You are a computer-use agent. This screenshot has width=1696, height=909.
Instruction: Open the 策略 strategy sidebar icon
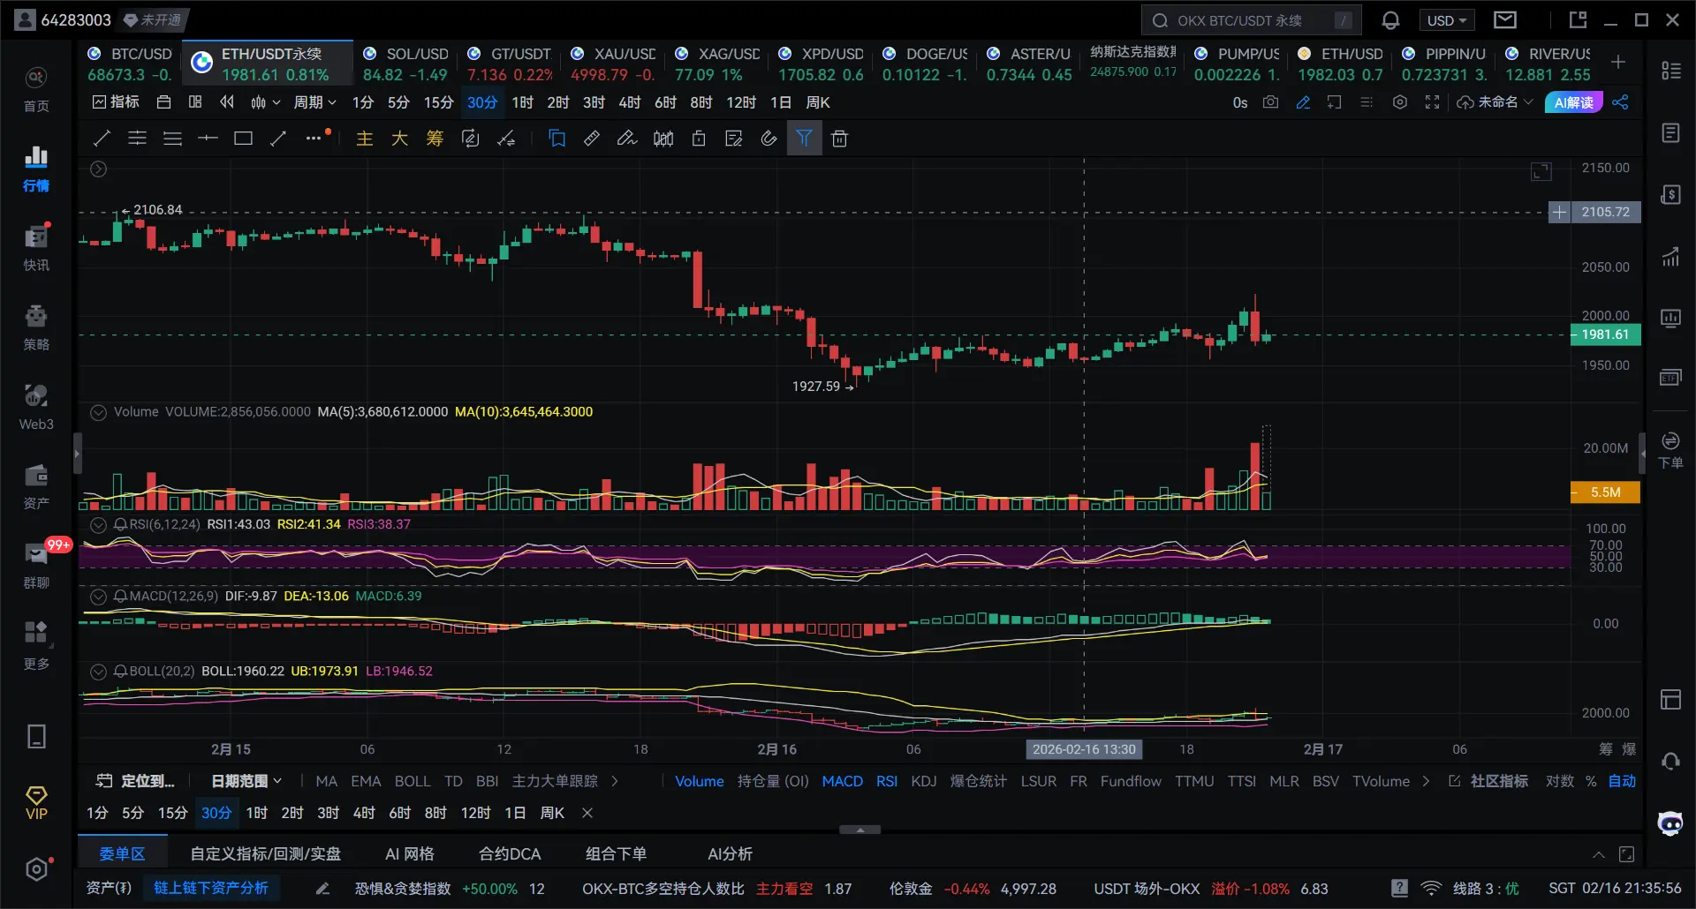coord(36,327)
